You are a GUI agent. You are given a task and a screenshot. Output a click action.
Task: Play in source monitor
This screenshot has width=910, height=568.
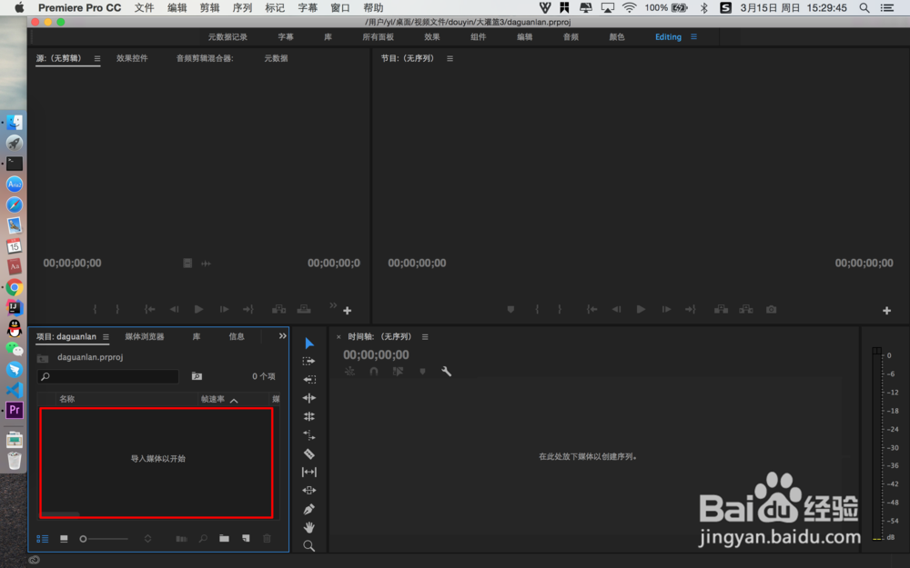pos(199,310)
